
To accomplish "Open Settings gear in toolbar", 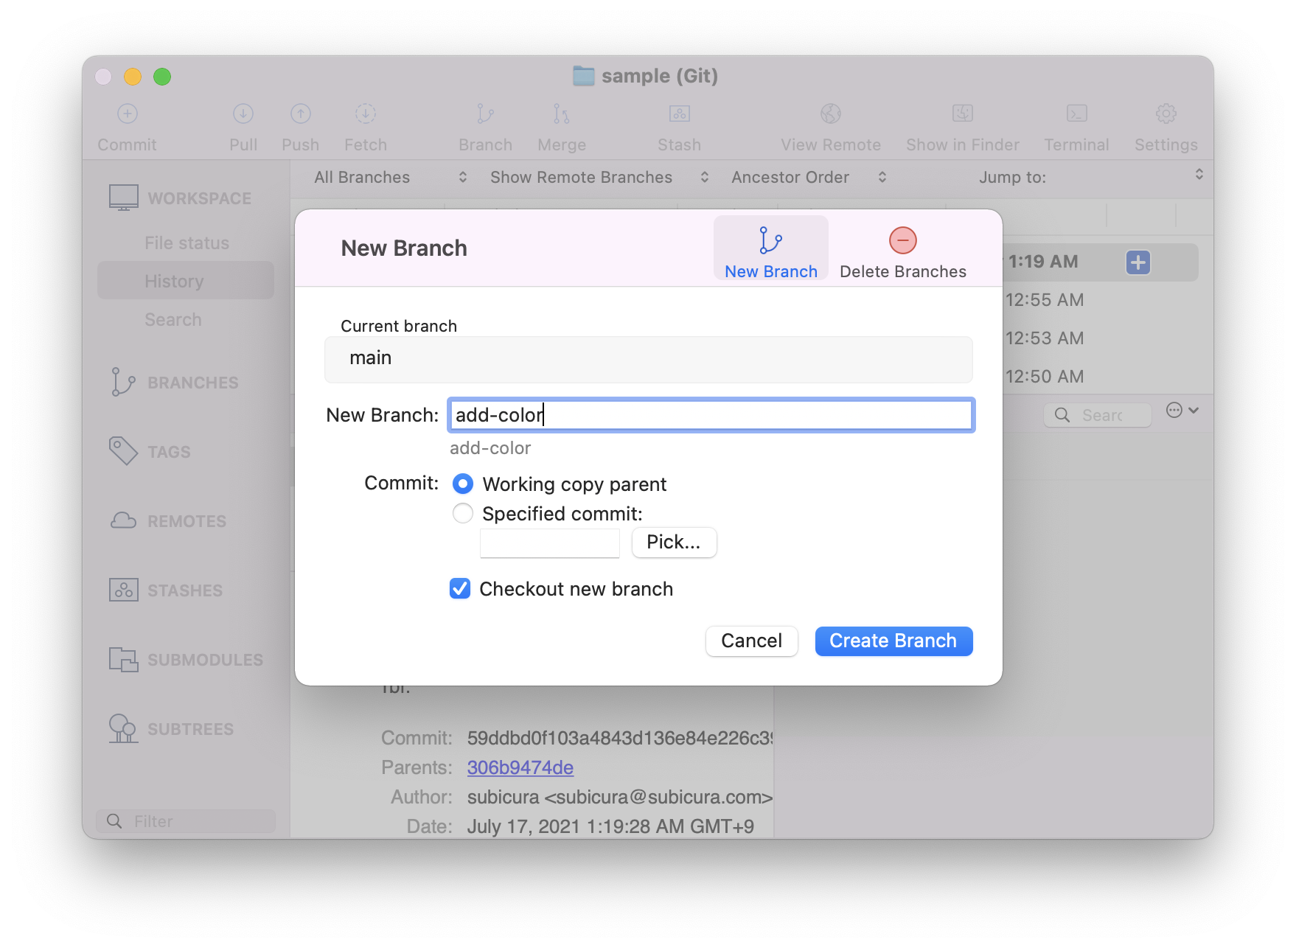I will pyautogui.click(x=1166, y=114).
